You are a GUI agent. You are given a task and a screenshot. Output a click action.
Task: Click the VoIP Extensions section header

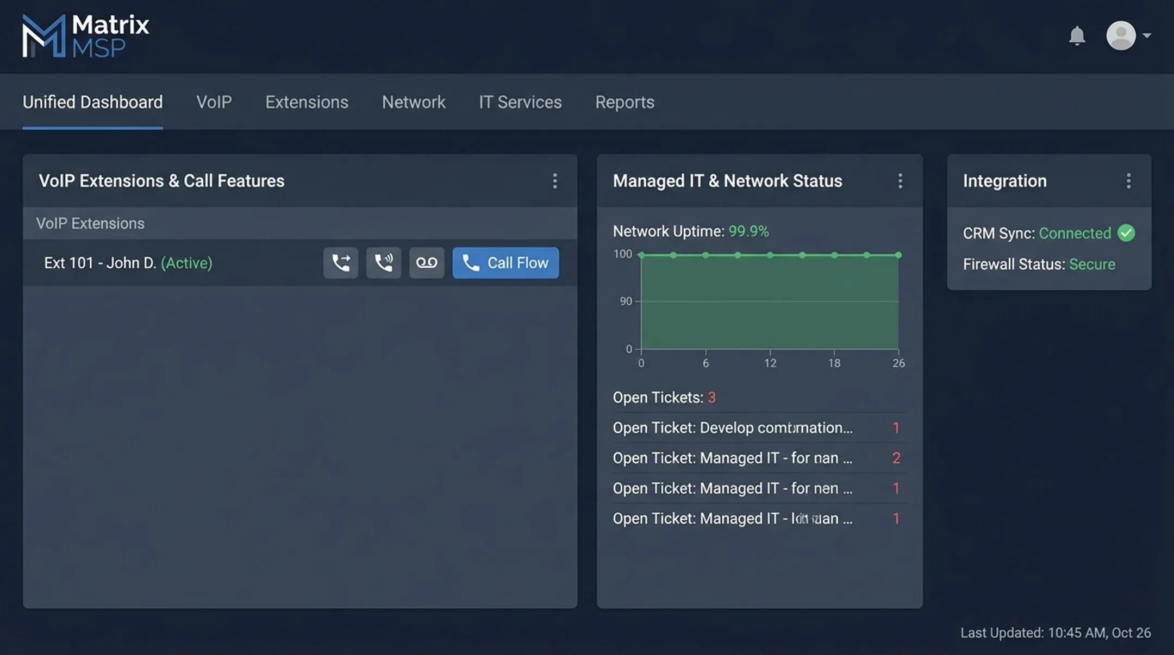tap(300, 223)
